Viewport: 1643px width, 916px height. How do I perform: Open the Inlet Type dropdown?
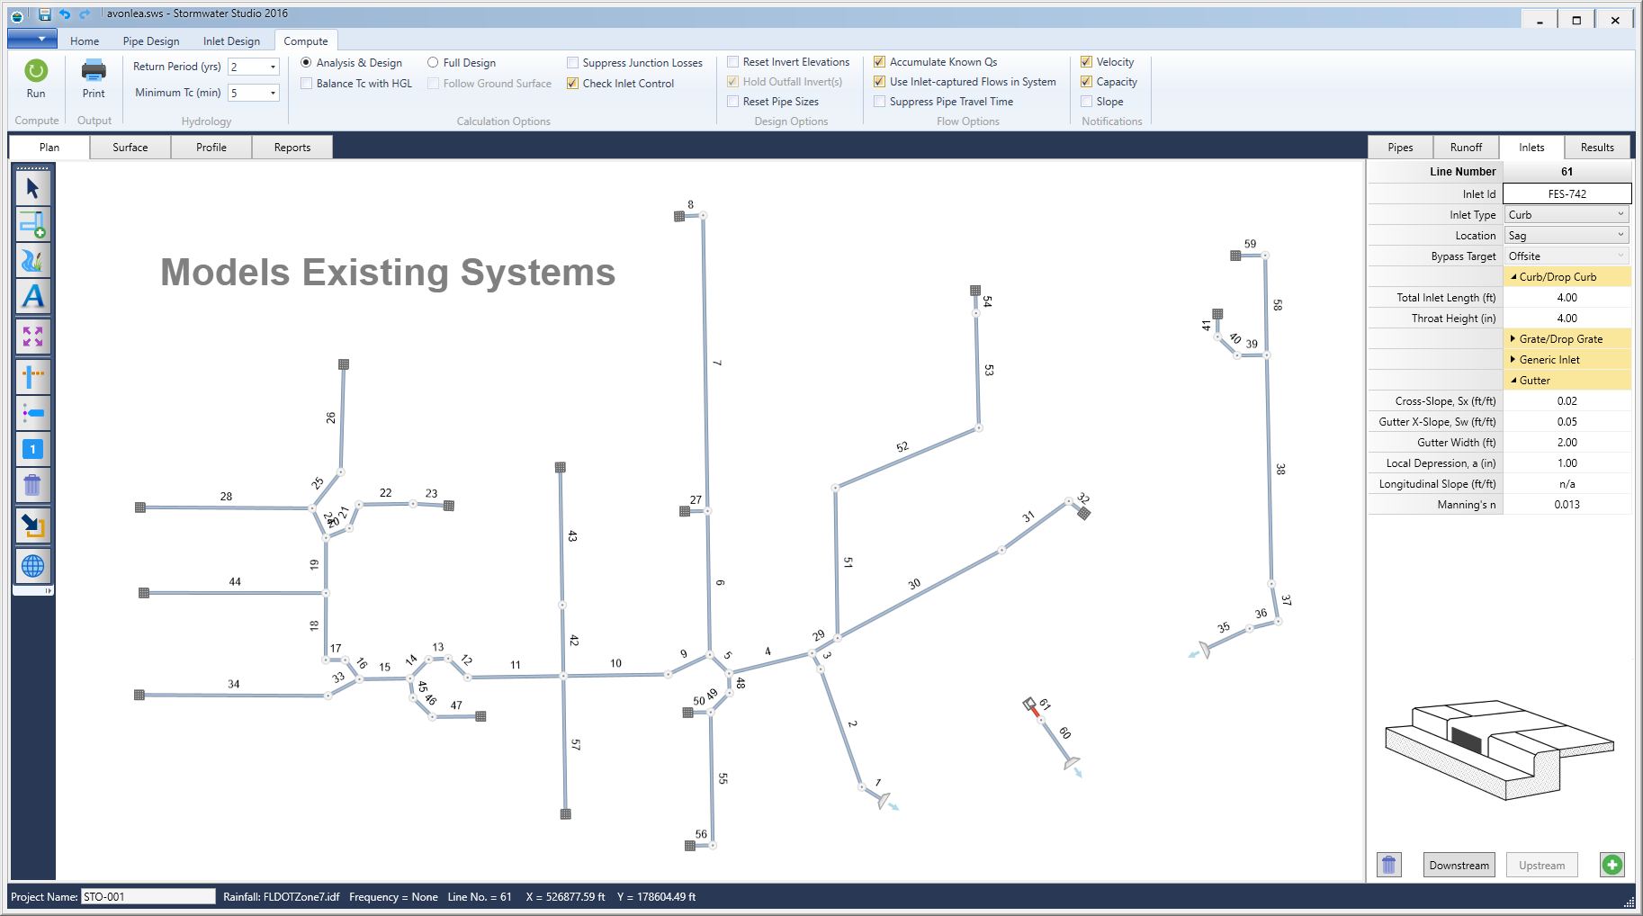tap(1619, 214)
